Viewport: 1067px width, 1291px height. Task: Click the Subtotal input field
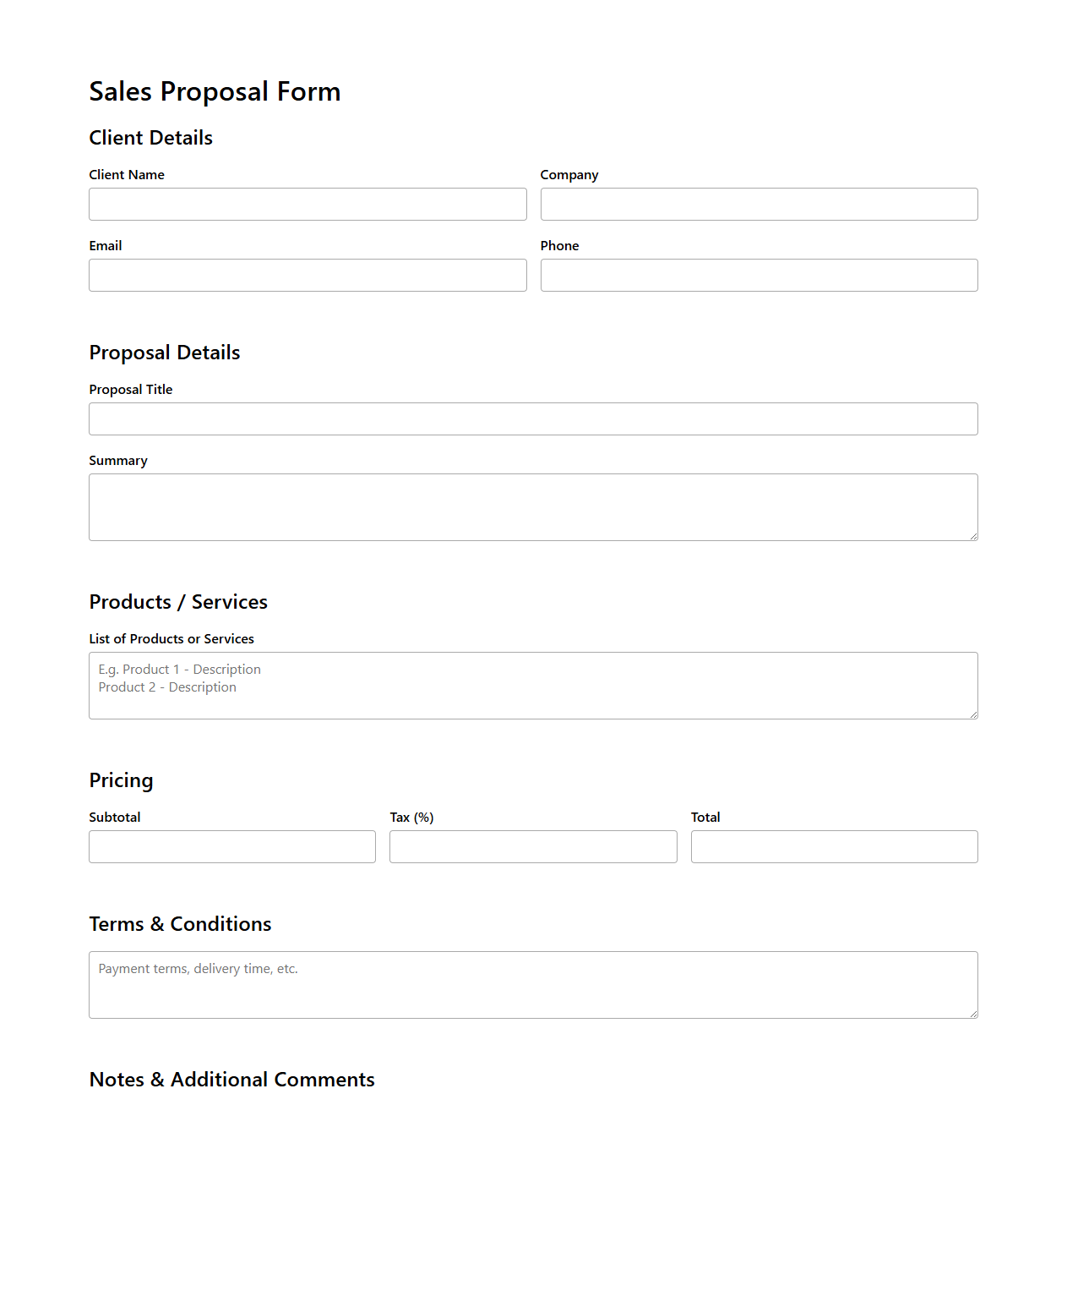click(231, 846)
